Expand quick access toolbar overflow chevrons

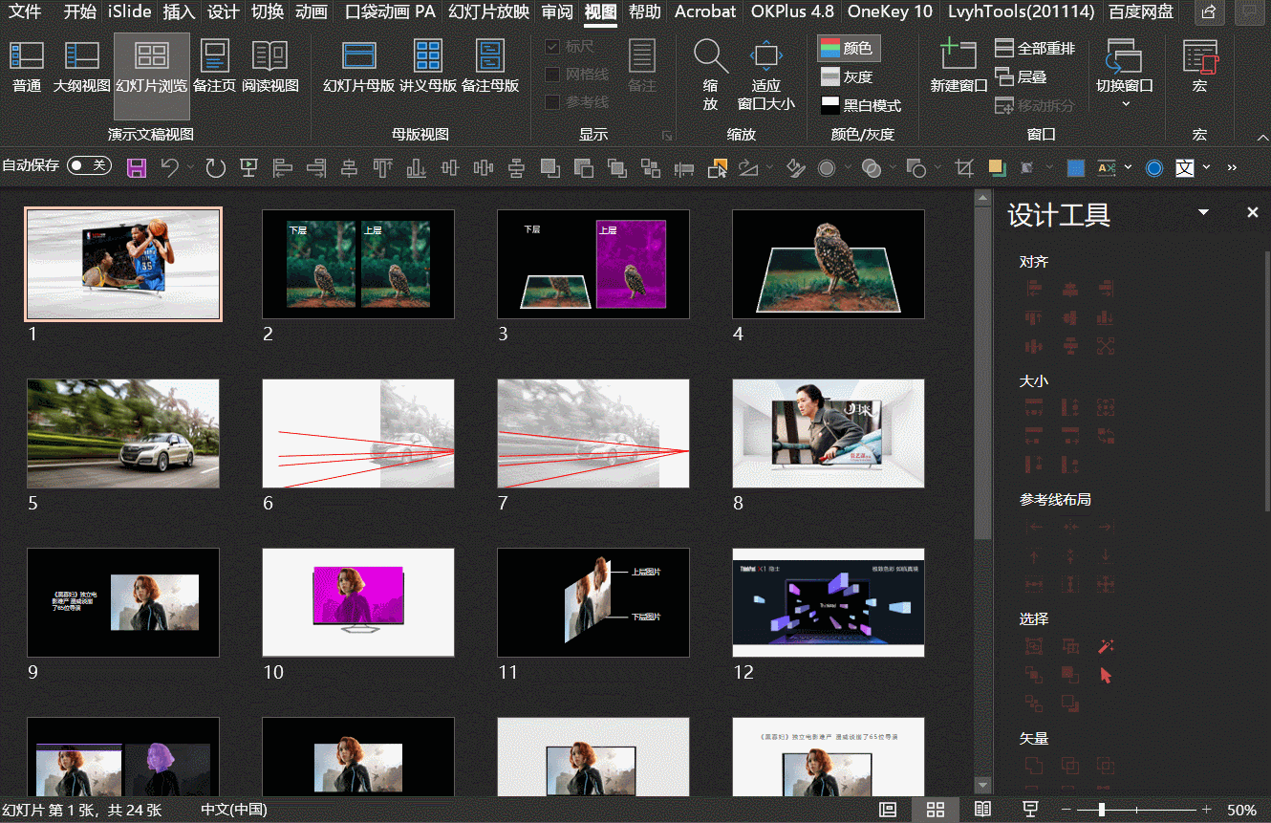1232,167
